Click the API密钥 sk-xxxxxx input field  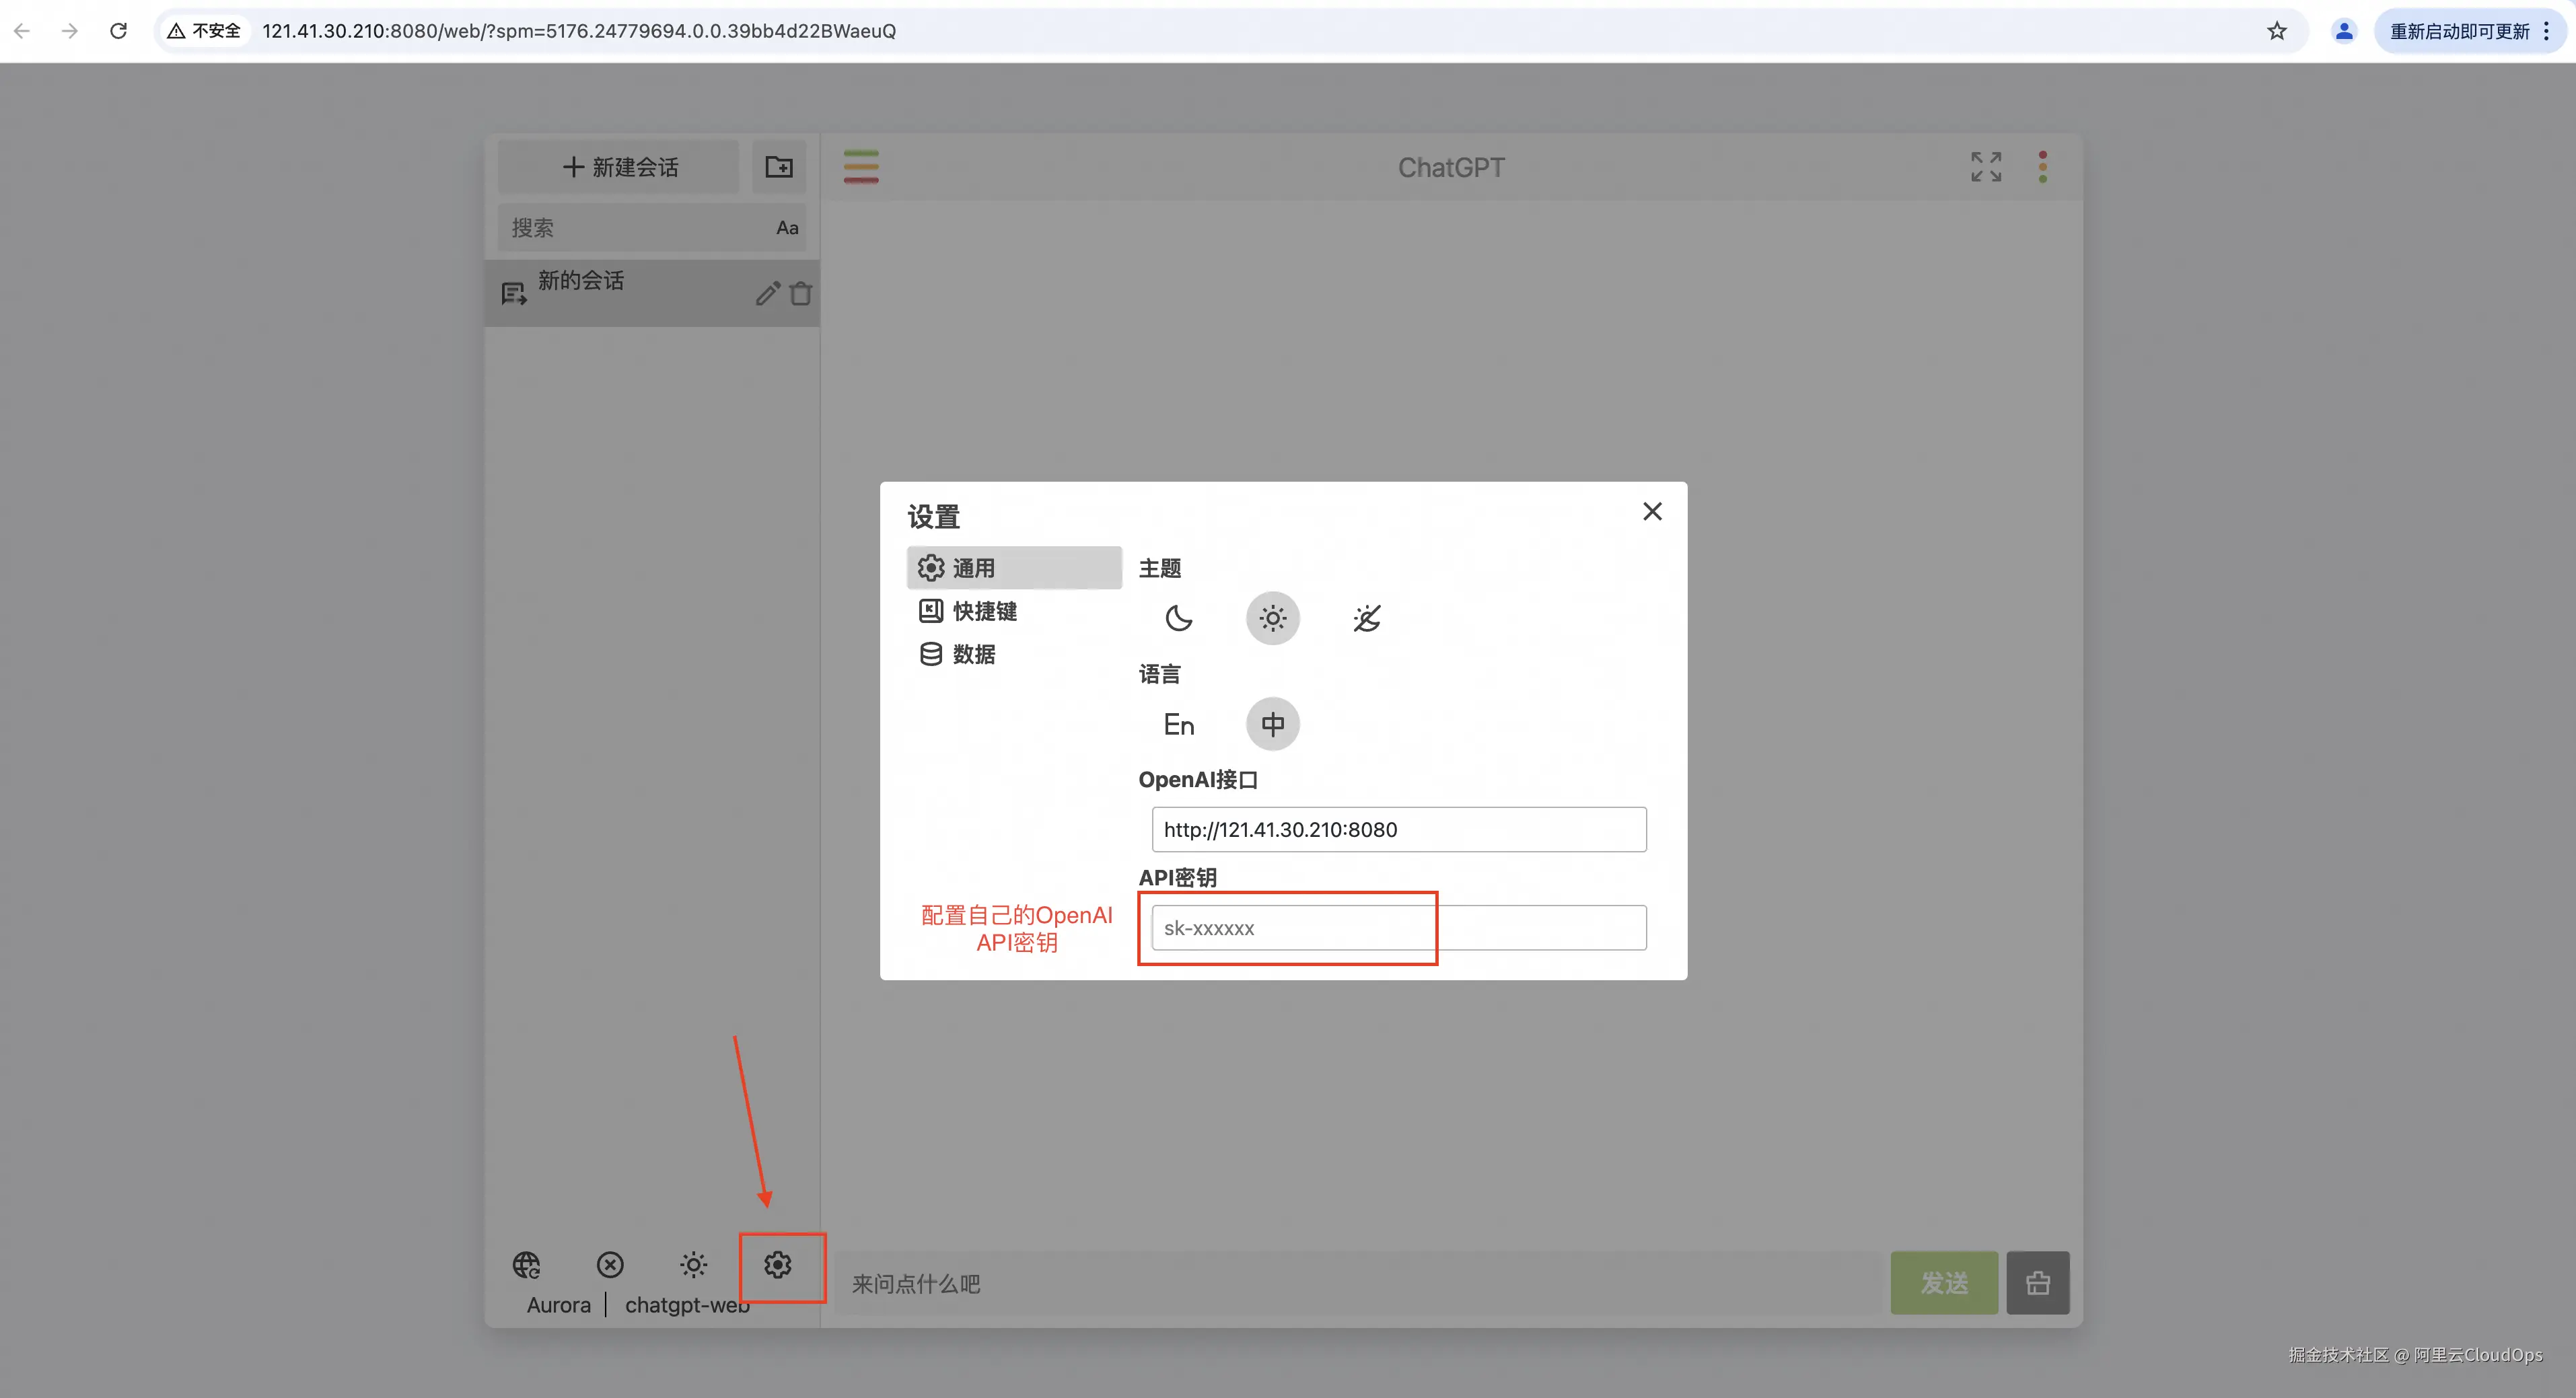point(1398,928)
